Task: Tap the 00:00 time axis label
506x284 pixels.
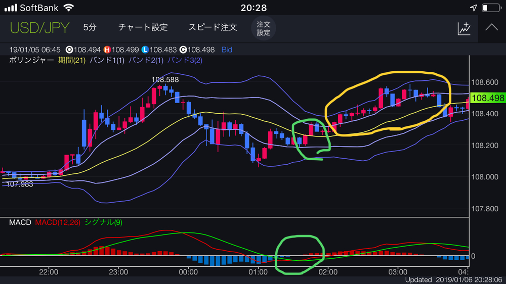Action: pos(188,272)
